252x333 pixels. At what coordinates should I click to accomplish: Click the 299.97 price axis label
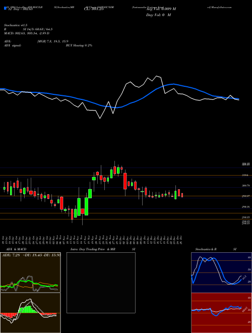coord(245,196)
